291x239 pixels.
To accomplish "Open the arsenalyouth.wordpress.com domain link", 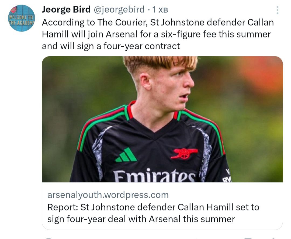I will (x=108, y=195).
